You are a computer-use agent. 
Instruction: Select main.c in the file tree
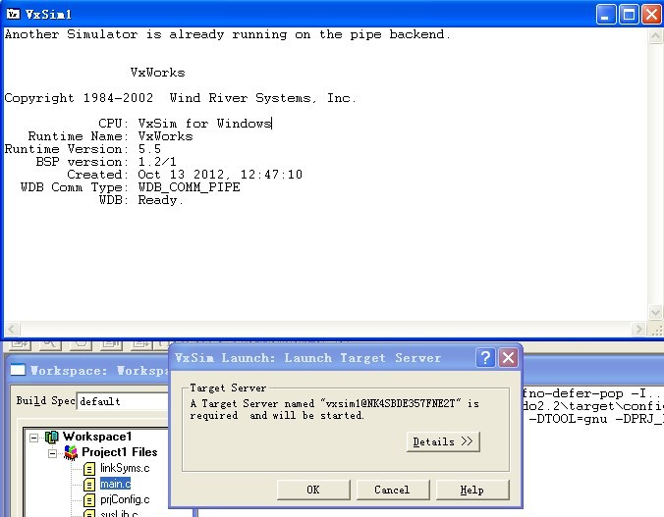115,484
